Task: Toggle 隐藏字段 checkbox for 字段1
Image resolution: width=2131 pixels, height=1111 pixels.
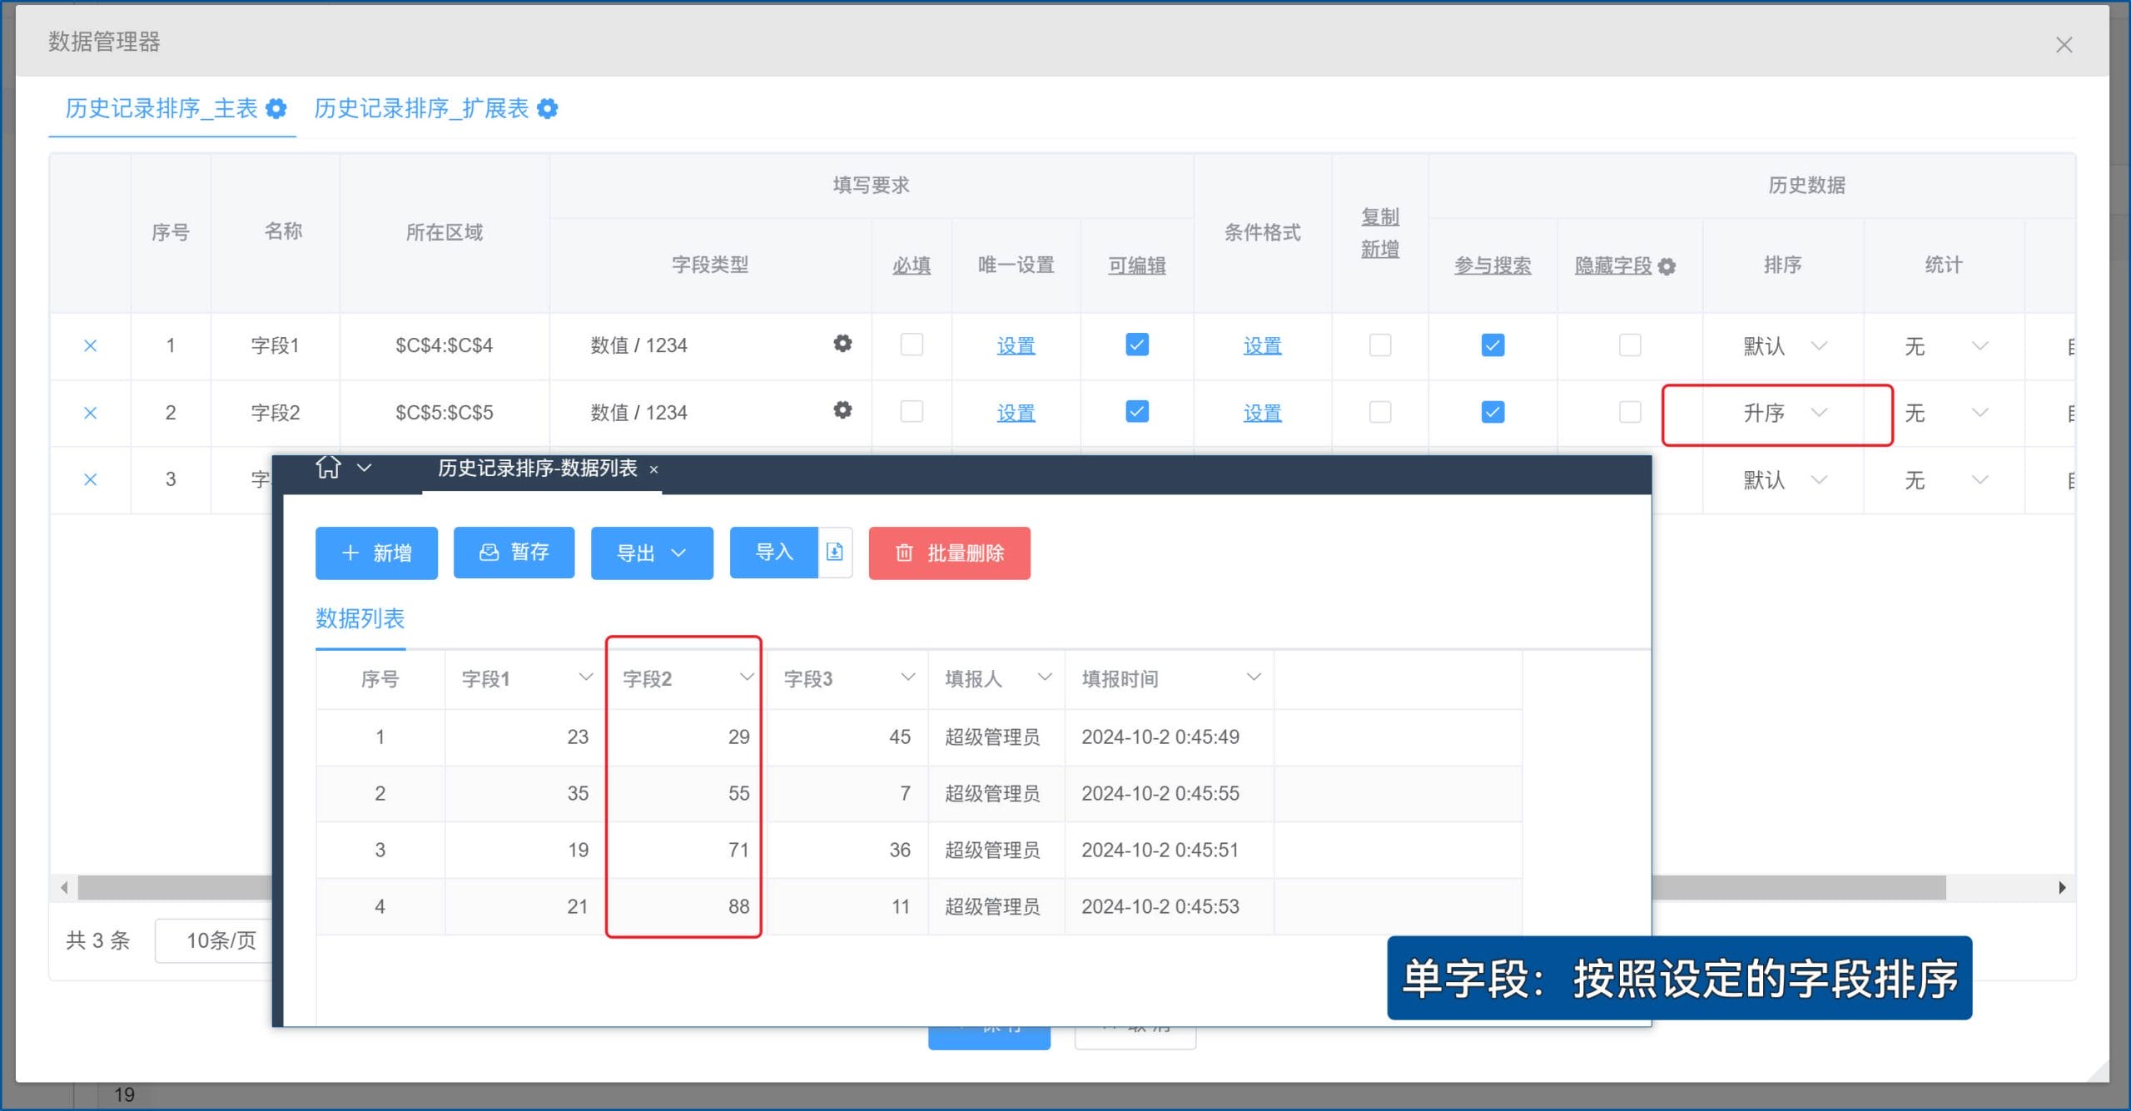Action: point(1630,345)
